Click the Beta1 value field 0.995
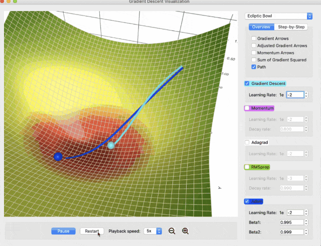Image resolution: width=321 pixels, height=246 pixels. (x=292, y=222)
